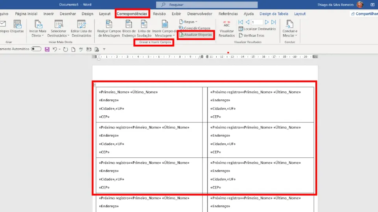Customize the Quick Access Toolbar
The width and height of the screenshot is (378, 212).
104,49
